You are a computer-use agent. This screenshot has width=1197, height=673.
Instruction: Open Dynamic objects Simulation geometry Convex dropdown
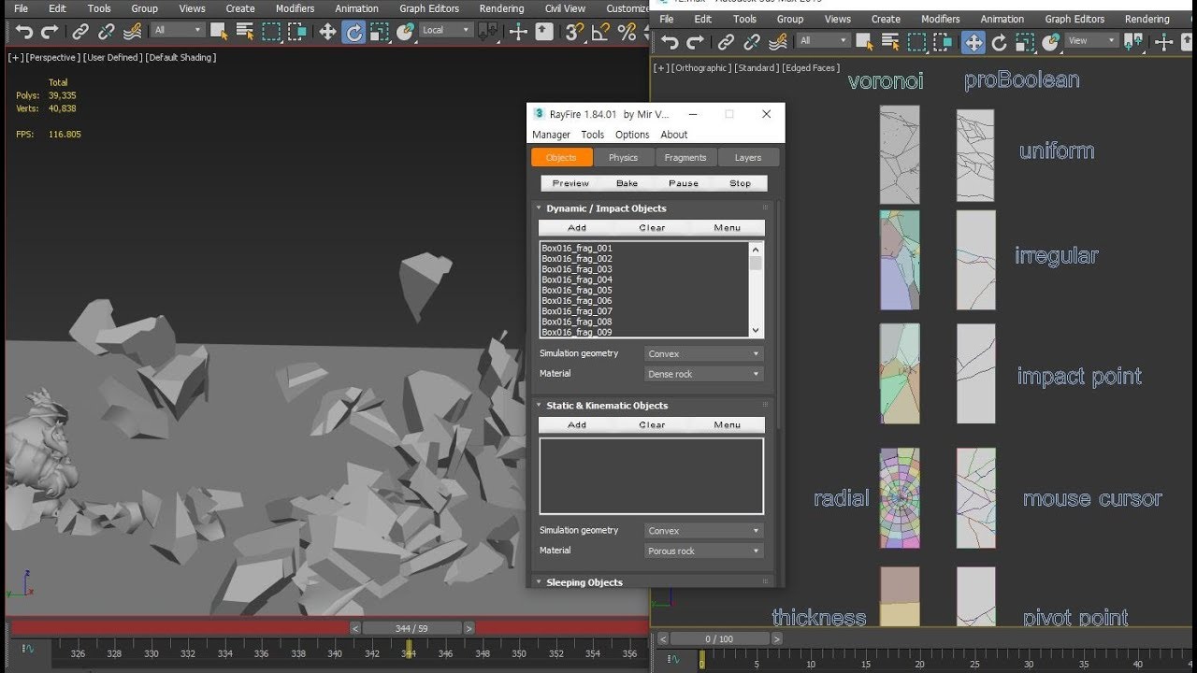704,353
